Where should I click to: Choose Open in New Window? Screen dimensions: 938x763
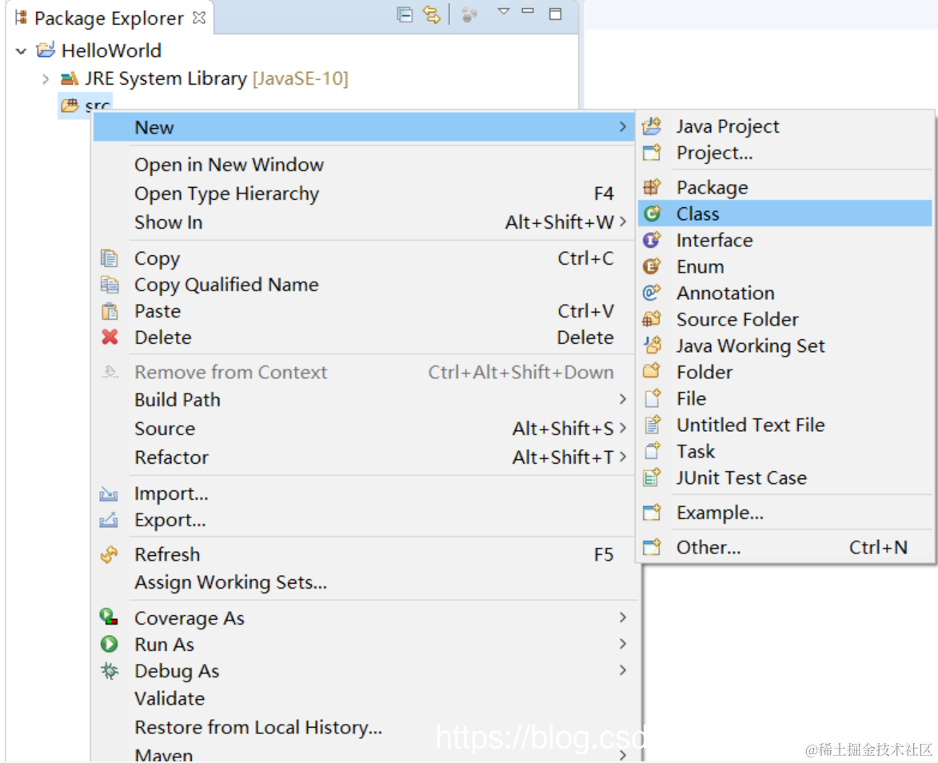point(230,165)
